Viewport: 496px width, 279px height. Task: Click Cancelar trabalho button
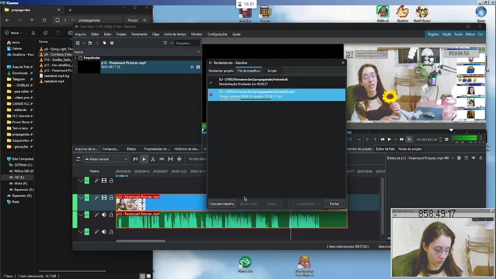tap(222, 204)
